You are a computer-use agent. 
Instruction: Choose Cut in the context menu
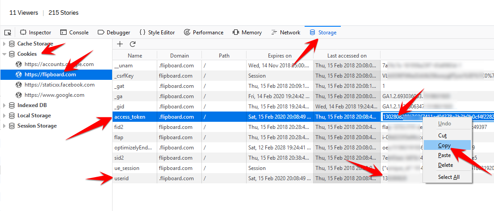(x=442, y=136)
